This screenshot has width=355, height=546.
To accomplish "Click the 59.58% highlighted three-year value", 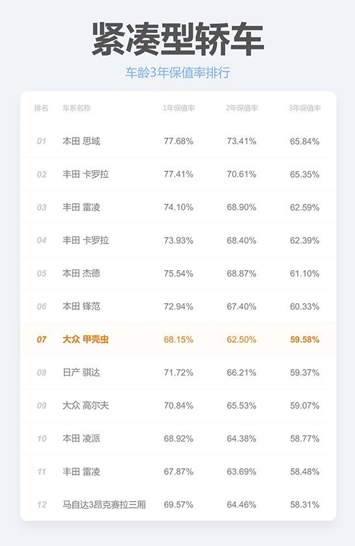I will 304,340.
